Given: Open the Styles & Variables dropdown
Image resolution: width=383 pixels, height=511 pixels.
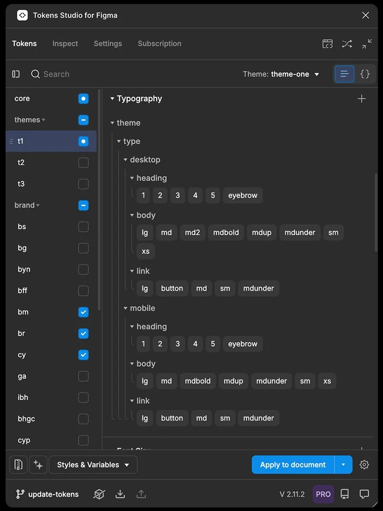Looking at the screenshot, I should [x=93, y=465].
